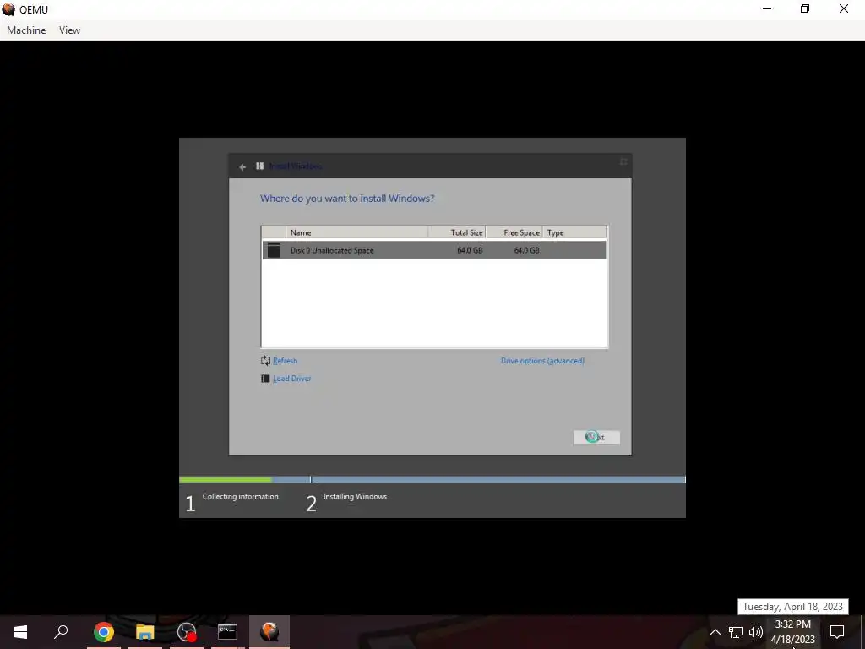This screenshot has width=865, height=649.
Task: Click the Load Driver icon
Action: [265, 379]
